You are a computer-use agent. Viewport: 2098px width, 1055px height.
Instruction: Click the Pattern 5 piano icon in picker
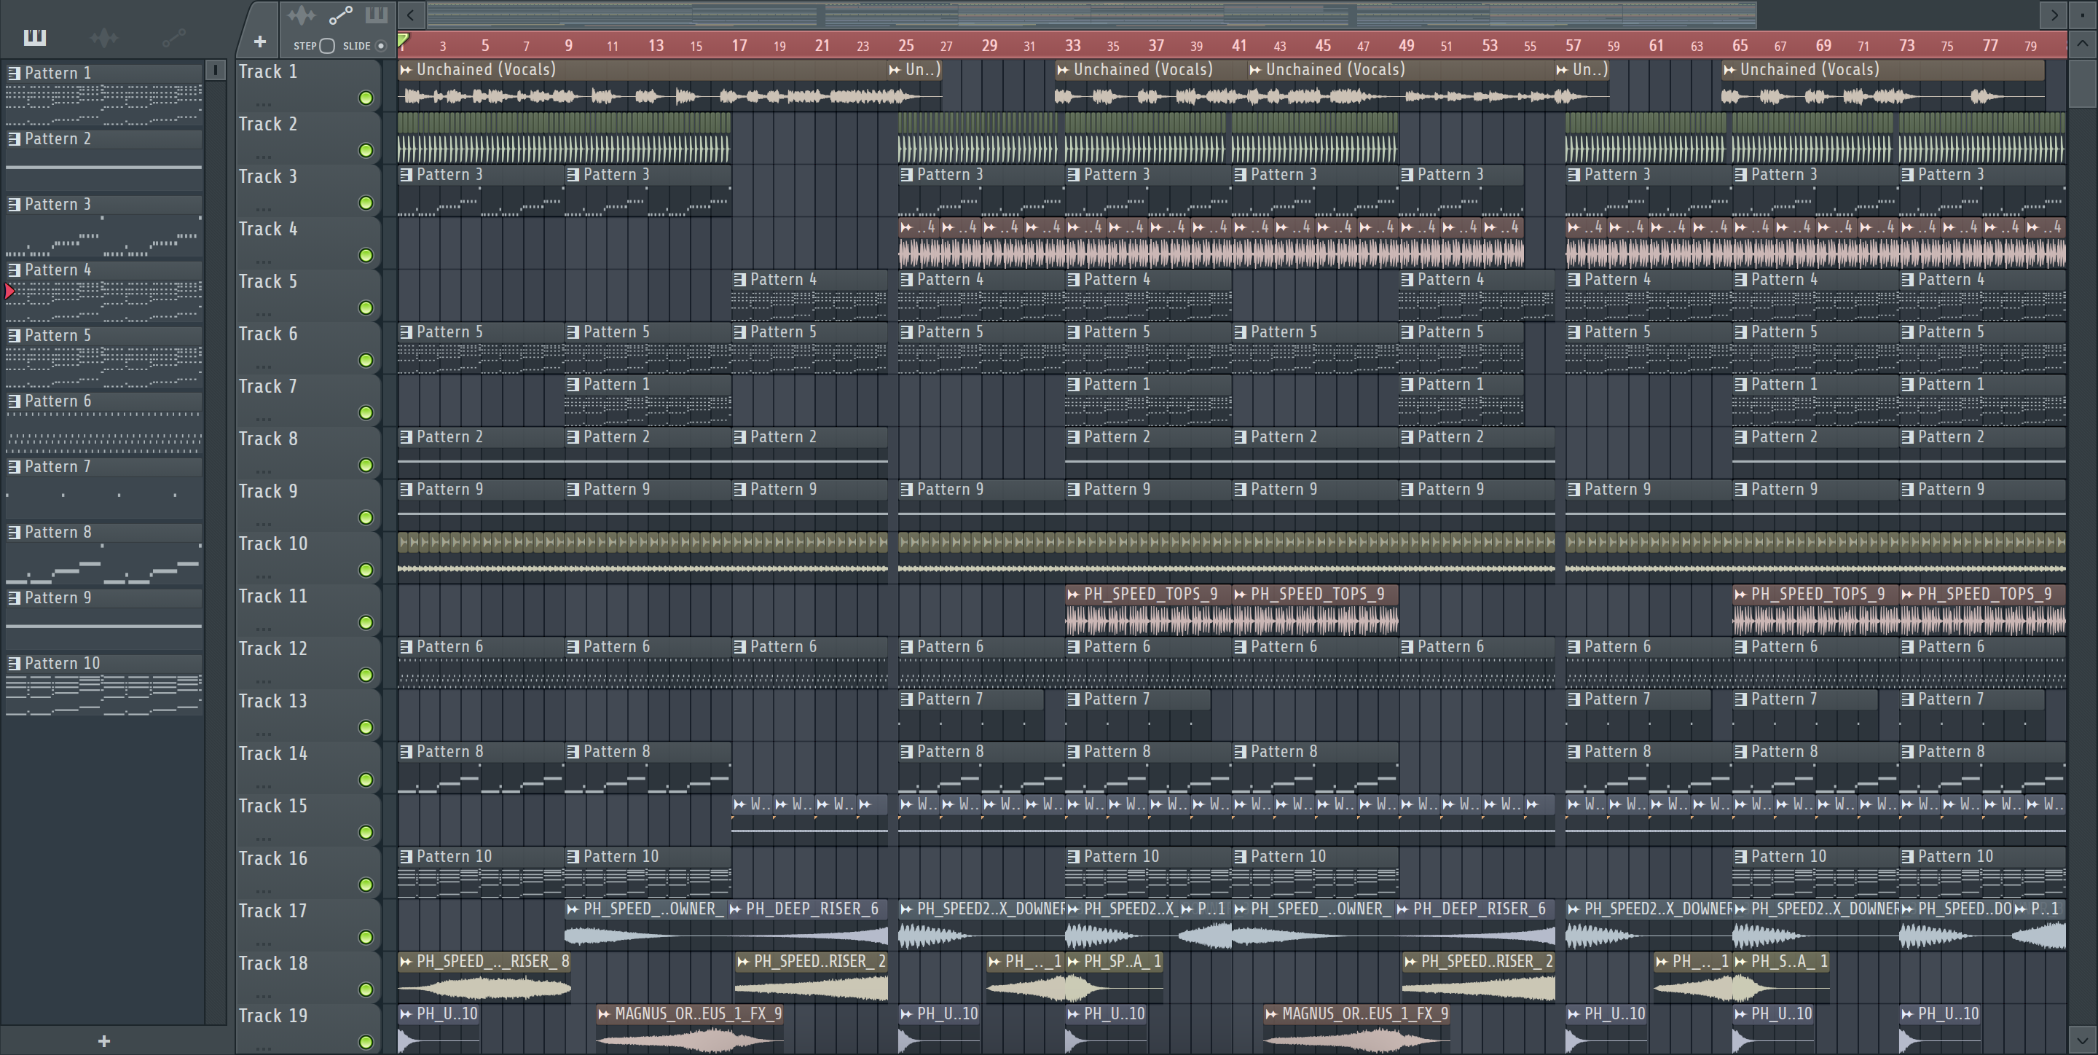(x=14, y=336)
